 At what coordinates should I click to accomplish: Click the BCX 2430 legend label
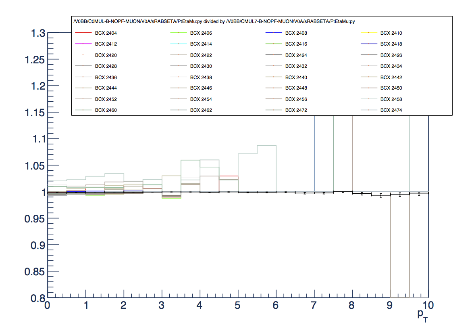click(201, 66)
